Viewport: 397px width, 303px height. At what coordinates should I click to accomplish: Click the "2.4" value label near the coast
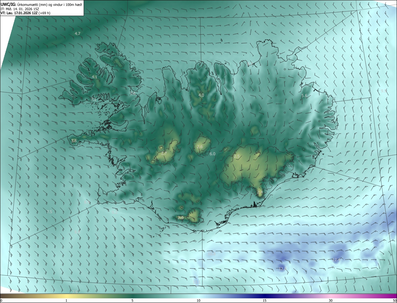(260, 192)
